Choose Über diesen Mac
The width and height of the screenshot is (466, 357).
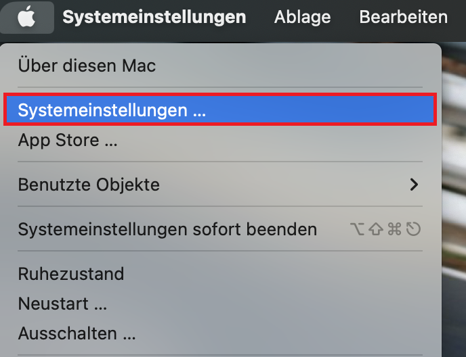point(87,66)
